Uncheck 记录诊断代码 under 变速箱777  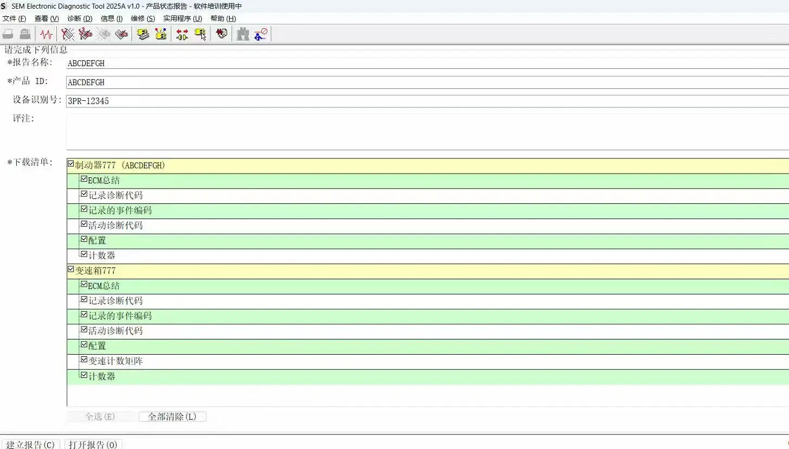tap(84, 299)
